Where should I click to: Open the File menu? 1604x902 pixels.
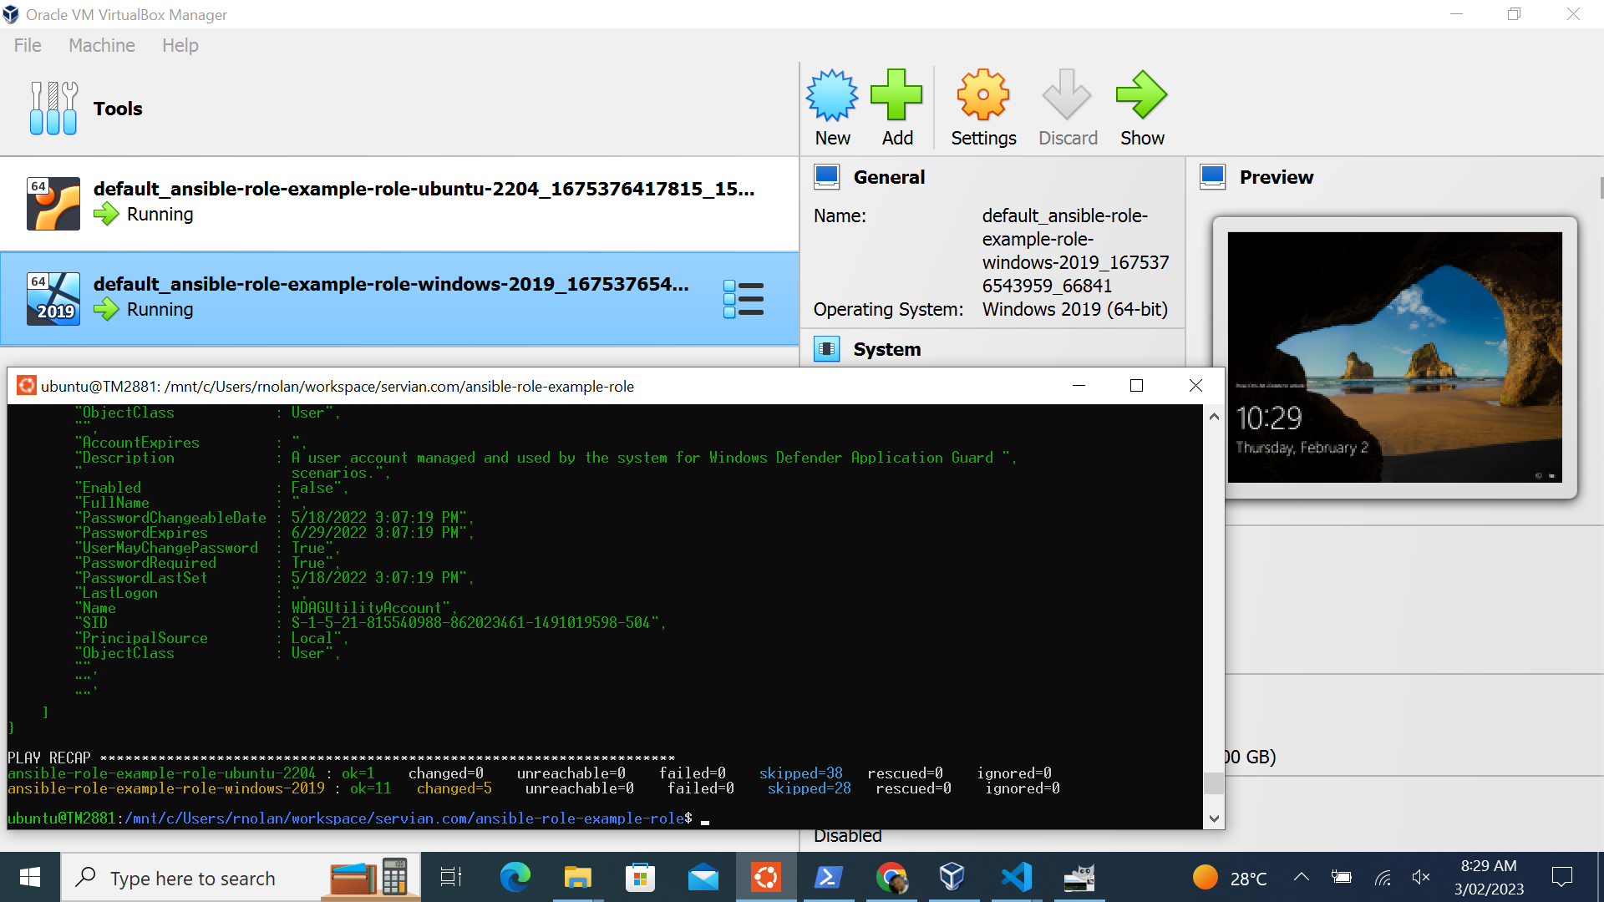coord(28,45)
